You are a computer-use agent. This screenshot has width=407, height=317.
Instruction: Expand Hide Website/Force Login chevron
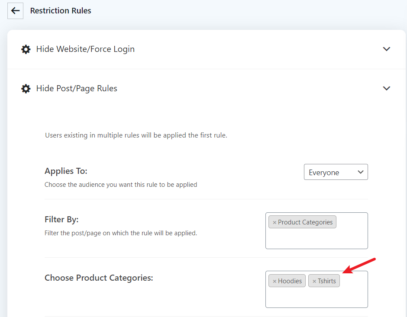pyautogui.click(x=387, y=49)
